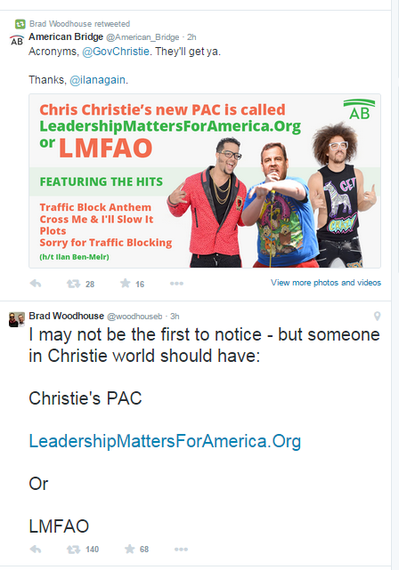Viewport: 399px width, 570px height.
Task: Open the @GovChristie mention link
Action: coord(116,52)
